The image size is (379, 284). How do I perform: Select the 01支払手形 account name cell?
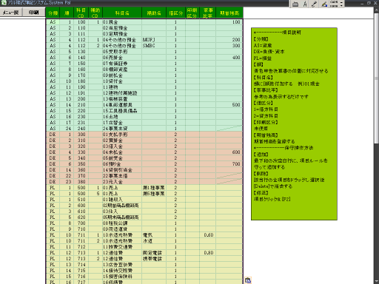[122, 135]
